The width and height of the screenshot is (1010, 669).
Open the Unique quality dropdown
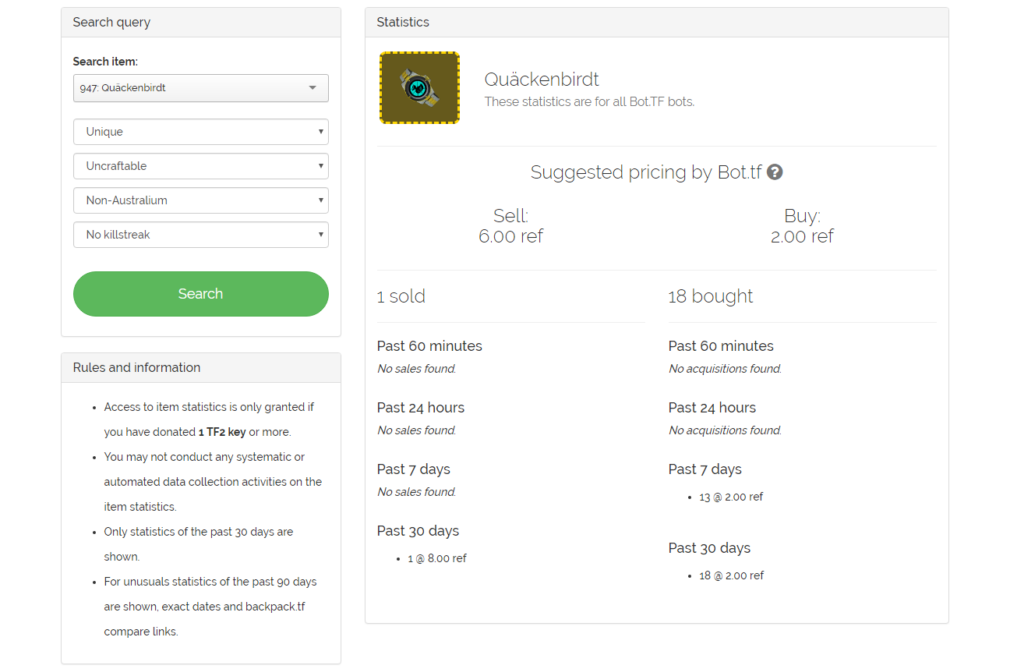point(201,132)
